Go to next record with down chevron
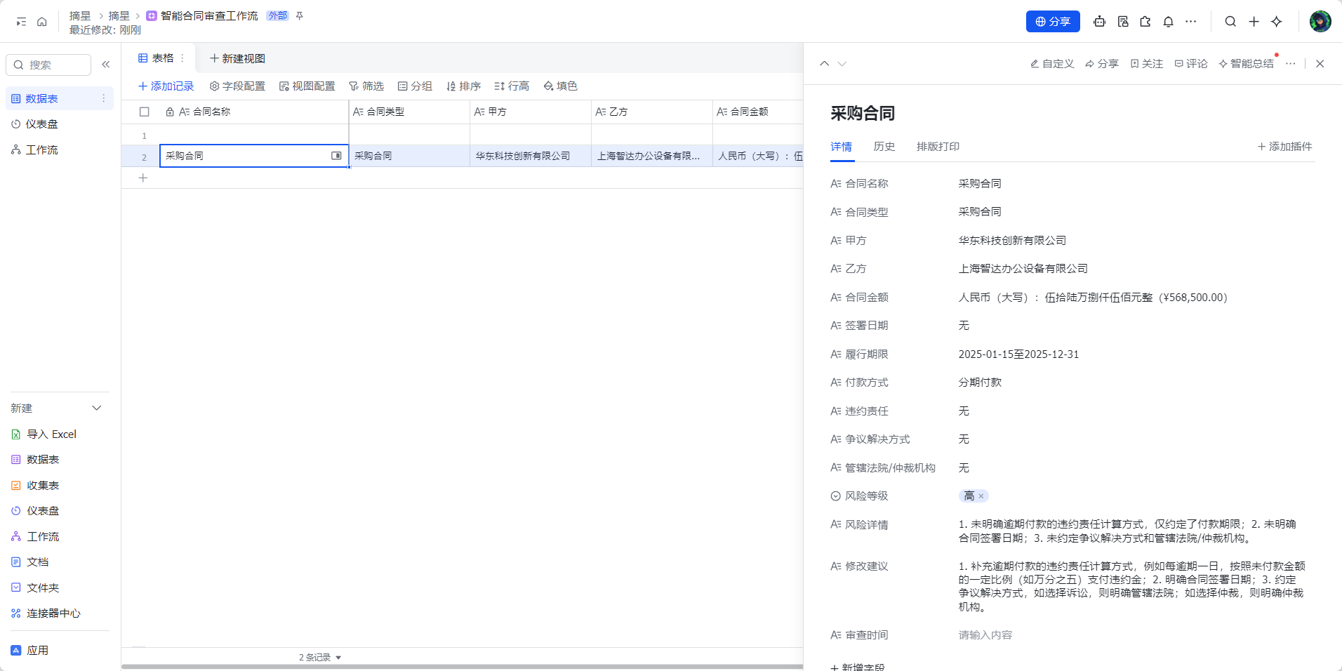1342x671 pixels. tap(842, 63)
